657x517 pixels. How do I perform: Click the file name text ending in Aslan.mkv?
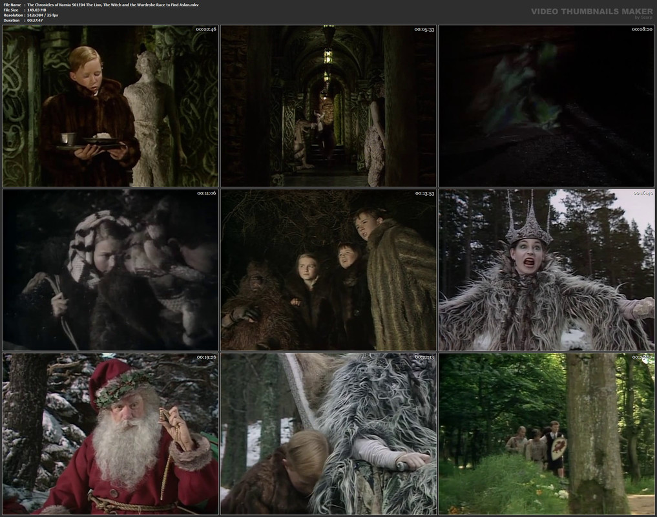(x=113, y=5)
